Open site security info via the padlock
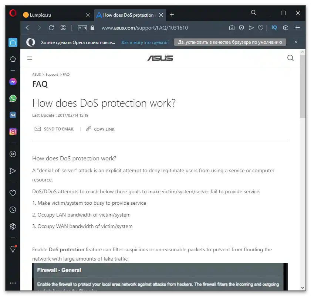Image resolution: width=311 pixels, height=296 pixels. 92,28
